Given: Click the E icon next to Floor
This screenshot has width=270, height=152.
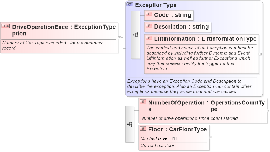Looking at the screenshot, I should click(x=143, y=129).
